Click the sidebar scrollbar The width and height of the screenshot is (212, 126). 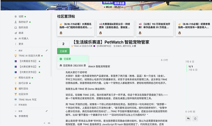pyautogui.click(x=51, y=44)
